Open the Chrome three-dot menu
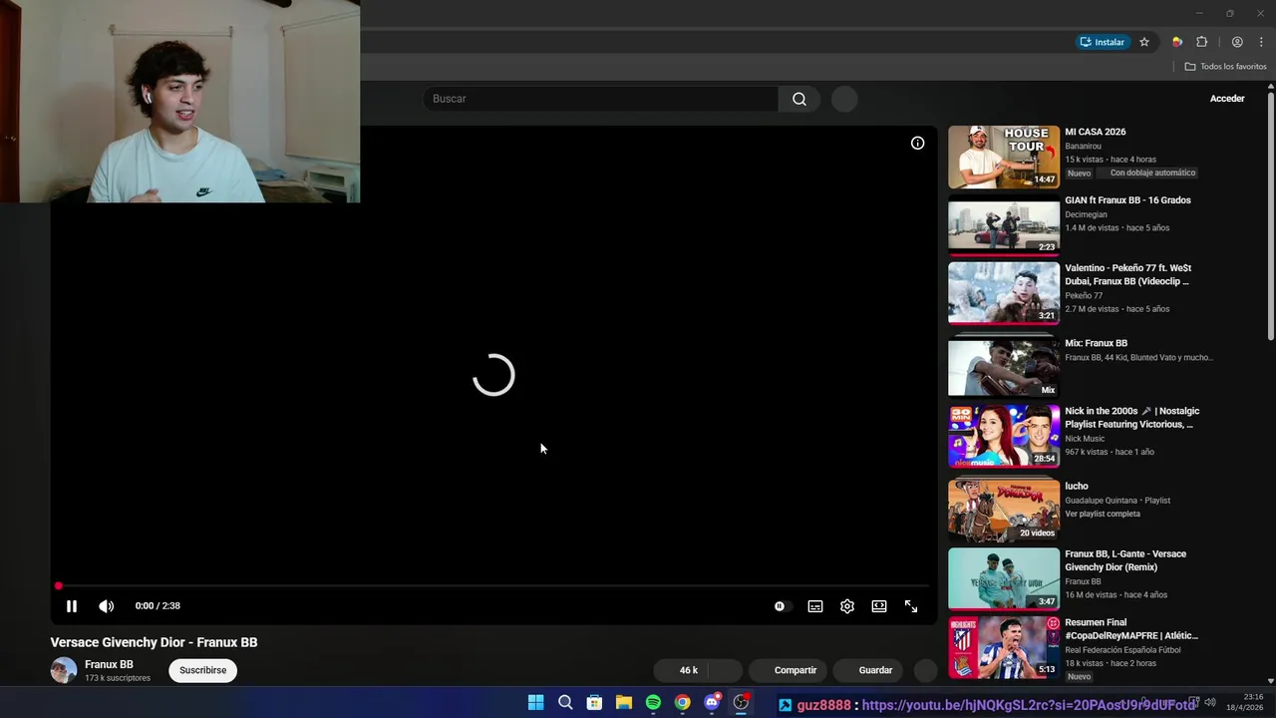 [1261, 42]
